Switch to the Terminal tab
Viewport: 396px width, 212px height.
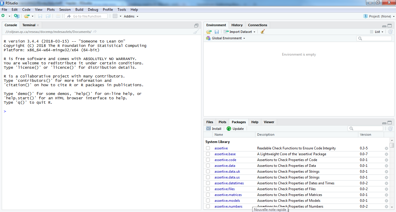pos(29,25)
